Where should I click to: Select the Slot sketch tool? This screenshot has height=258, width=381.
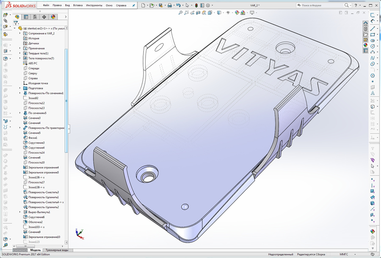click(373, 40)
